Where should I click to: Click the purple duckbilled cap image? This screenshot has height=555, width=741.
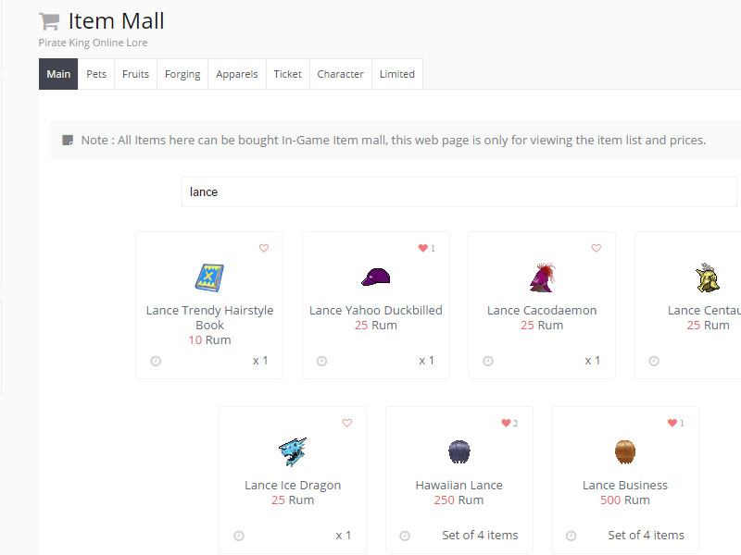376,277
